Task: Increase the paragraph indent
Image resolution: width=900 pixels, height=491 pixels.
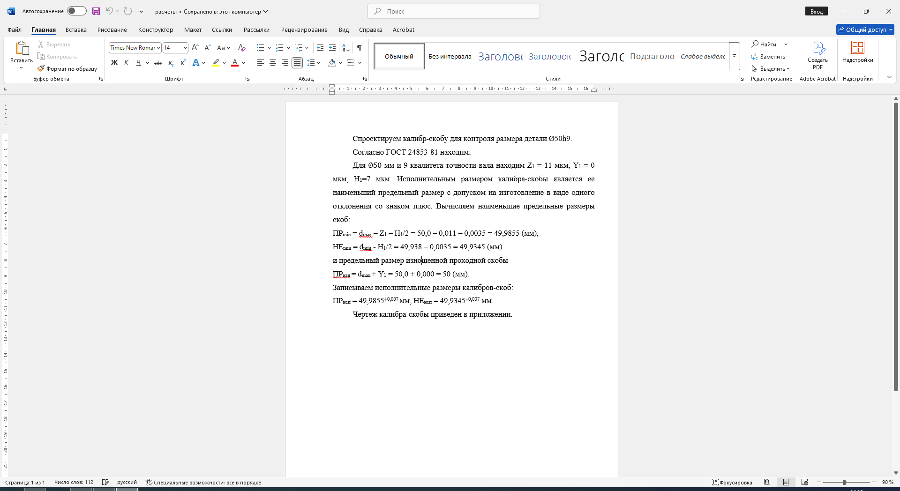Action: [x=332, y=48]
